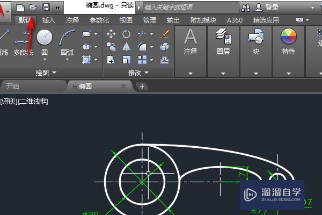
Task: Select the Polyline (多段线) tool
Action: point(23,43)
